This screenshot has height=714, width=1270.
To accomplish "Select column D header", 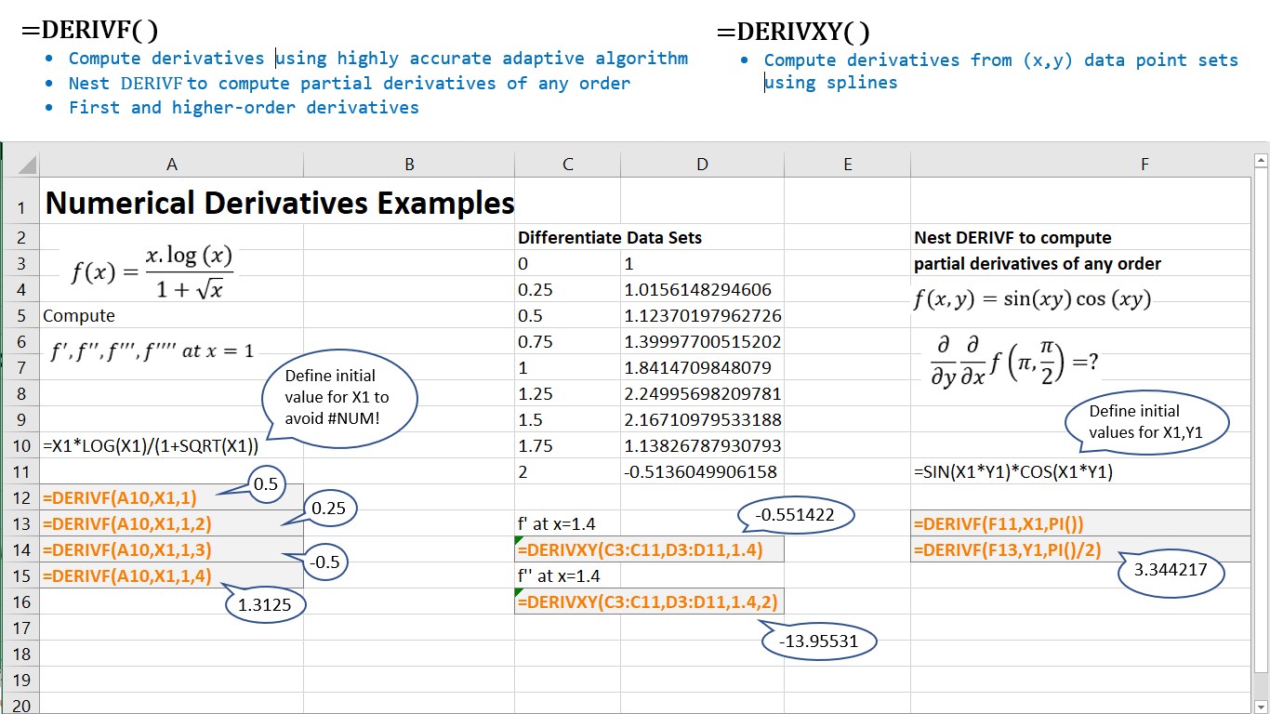I will pos(702,165).
